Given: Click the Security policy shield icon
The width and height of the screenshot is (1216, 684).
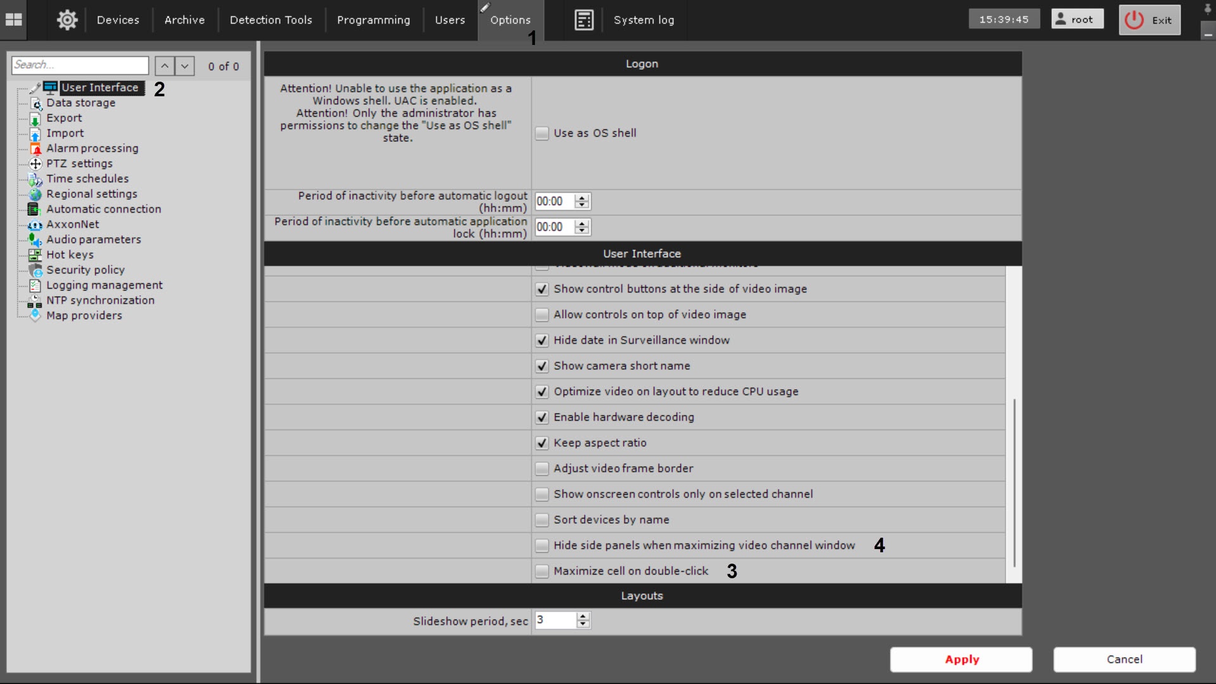Looking at the screenshot, I should 35,270.
